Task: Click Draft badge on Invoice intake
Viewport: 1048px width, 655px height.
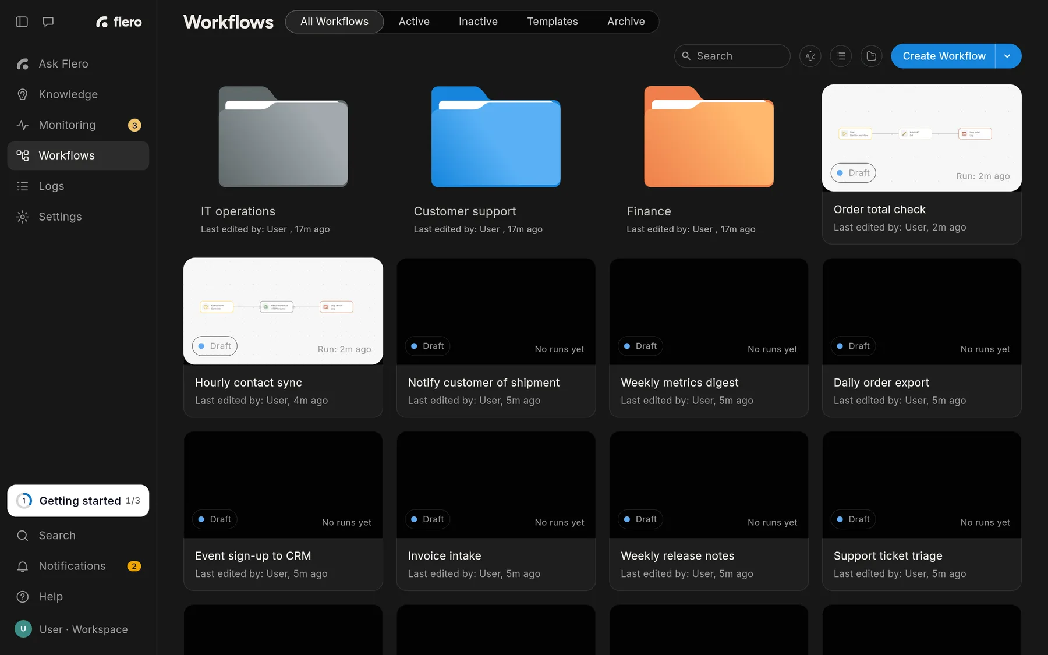Action: click(x=427, y=519)
